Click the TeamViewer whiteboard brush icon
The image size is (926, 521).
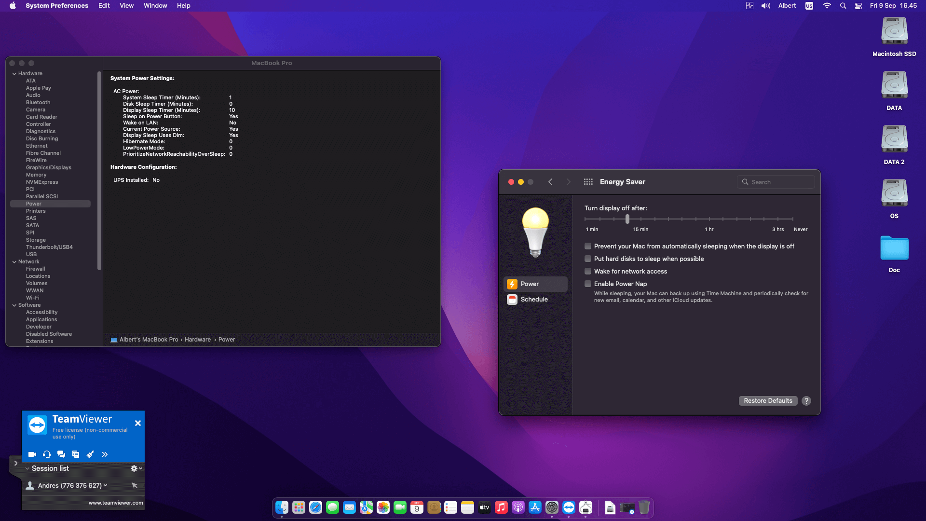(90, 454)
